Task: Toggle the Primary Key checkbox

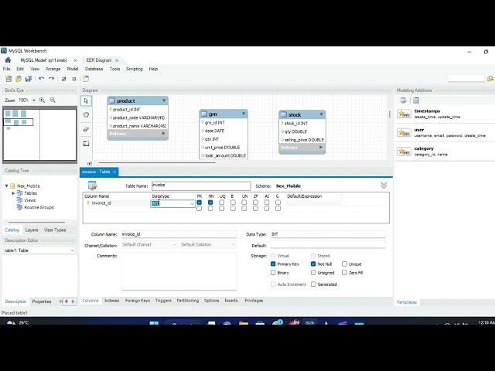Action: 273,264
